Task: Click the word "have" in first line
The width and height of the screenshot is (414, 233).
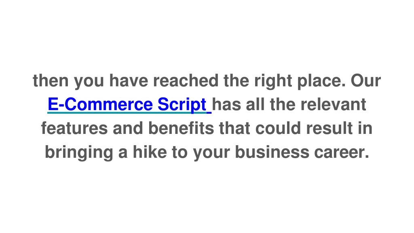Action: [129, 80]
